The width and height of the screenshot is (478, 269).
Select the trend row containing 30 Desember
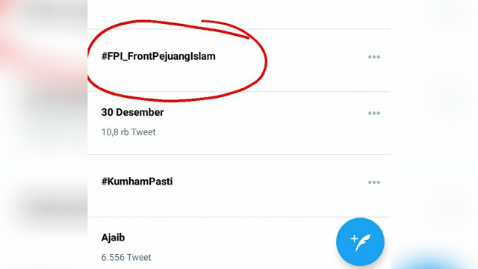point(239,123)
